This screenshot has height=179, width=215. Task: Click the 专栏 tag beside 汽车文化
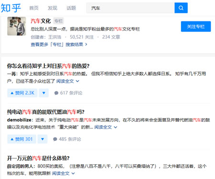59,21
